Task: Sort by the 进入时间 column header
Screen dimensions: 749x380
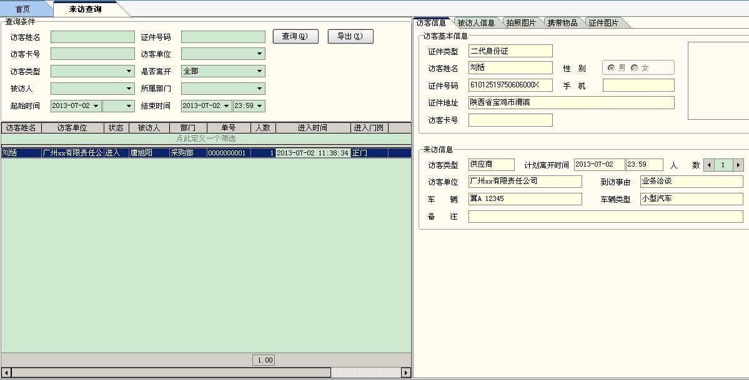Action: click(312, 128)
